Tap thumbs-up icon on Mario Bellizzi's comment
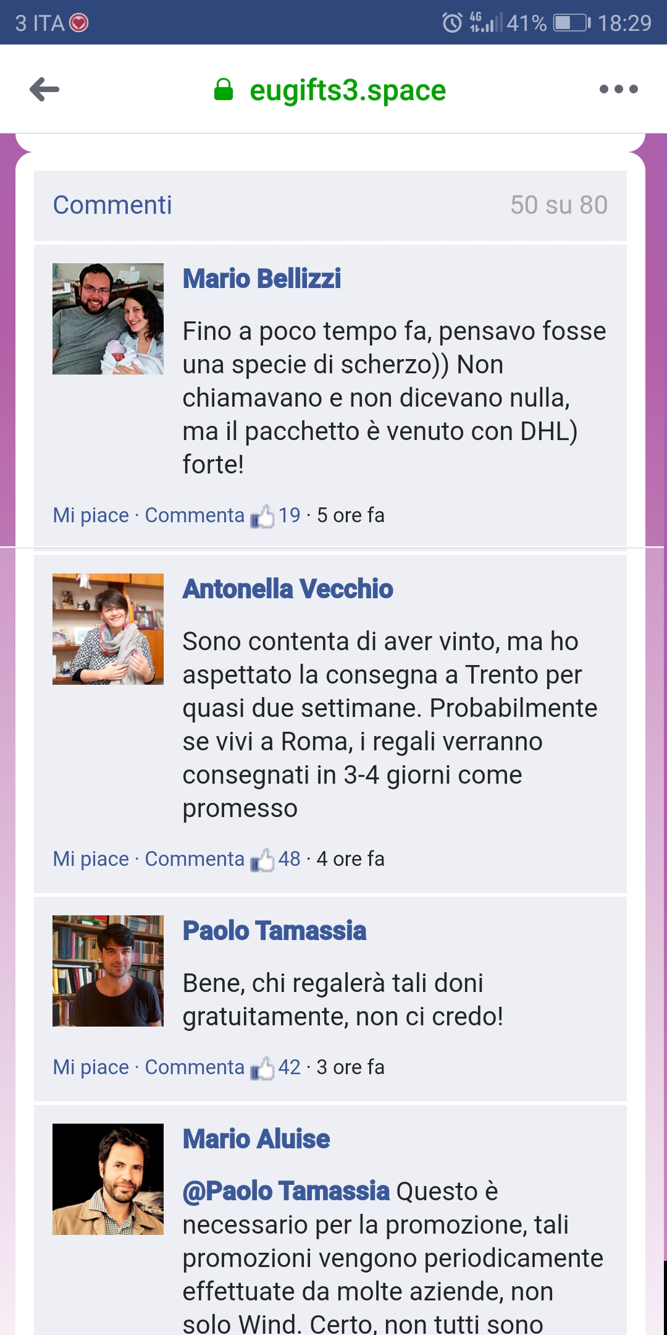Screen dimensions: 667x1335 click(x=262, y=516)
